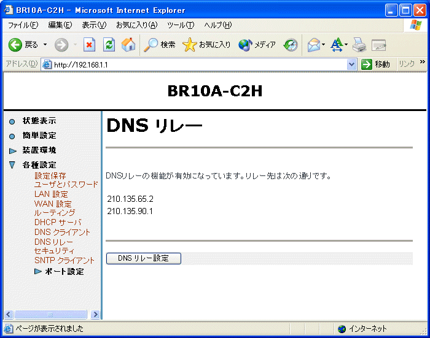Open the Mail button dropdown arrow
The height and width of the screenshot is (338, 430).
tap(324, 45)
